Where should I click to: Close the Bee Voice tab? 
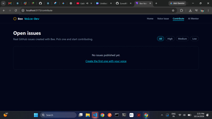click(150, 3)
